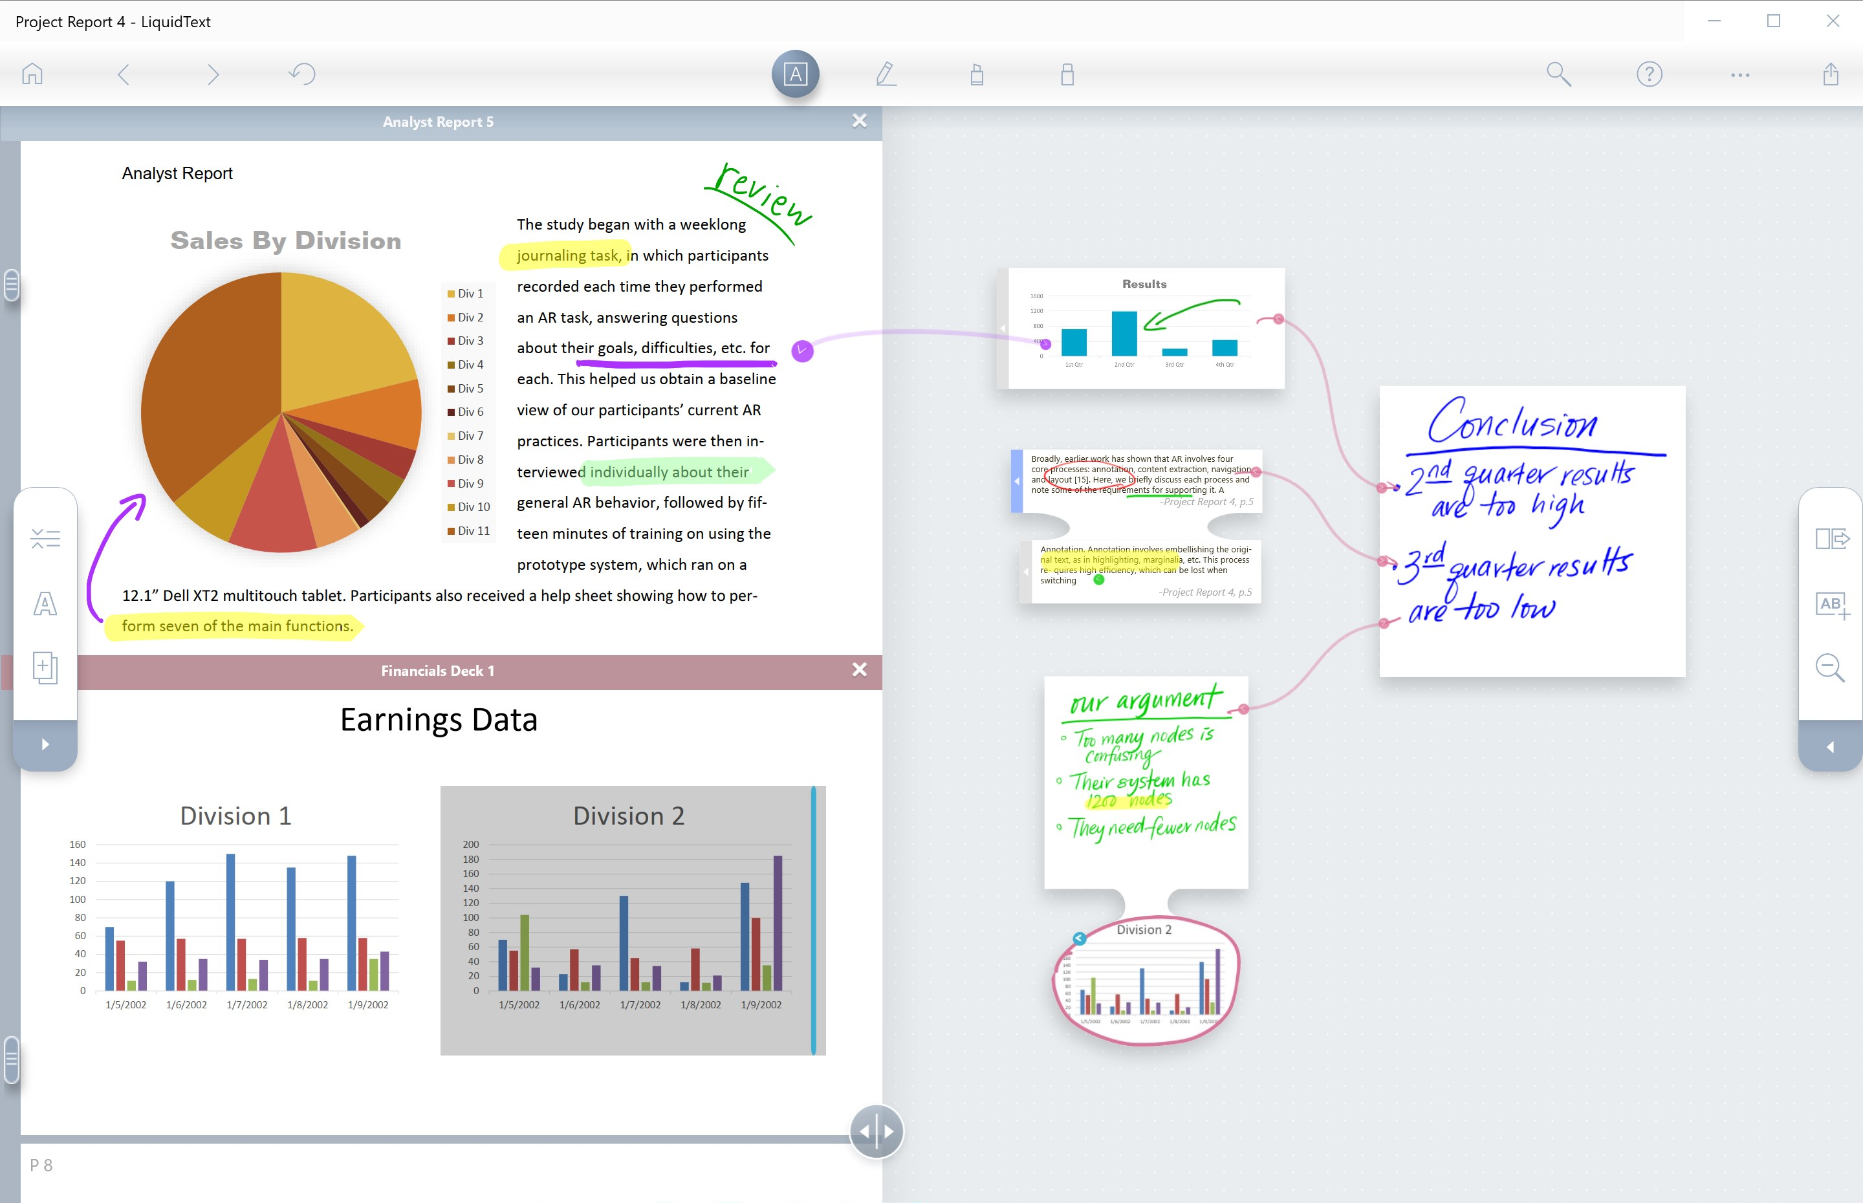Viewport: 1863px width, 1203px height.
Task: Undo the last action
Action: (x=301, y=74)
